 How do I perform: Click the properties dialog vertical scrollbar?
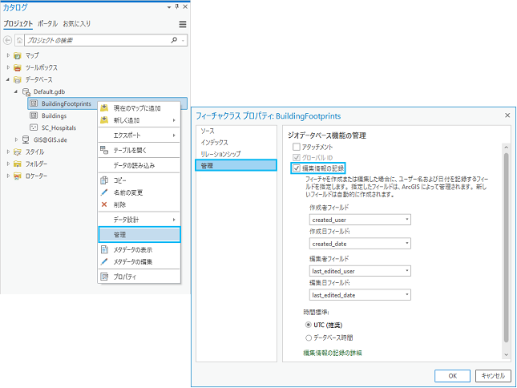[505, 240]
